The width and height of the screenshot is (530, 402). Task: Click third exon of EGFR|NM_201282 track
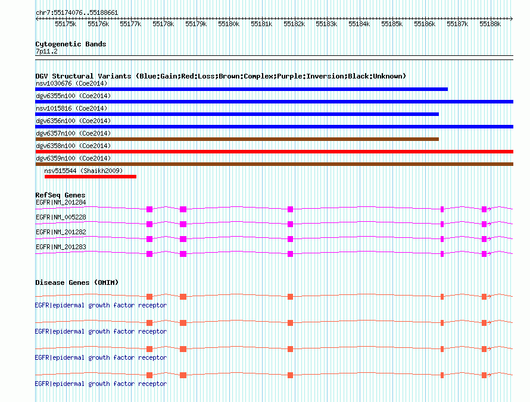click(290, 239)
